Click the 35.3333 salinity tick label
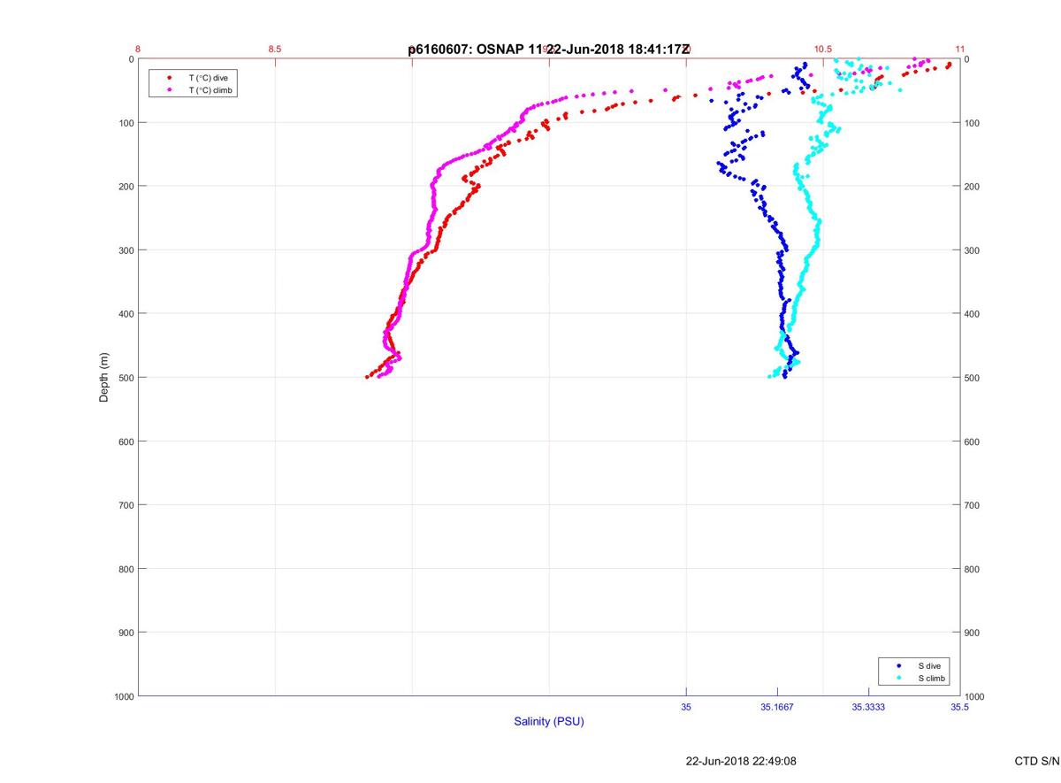The image size is (1061, 783). 868,707
